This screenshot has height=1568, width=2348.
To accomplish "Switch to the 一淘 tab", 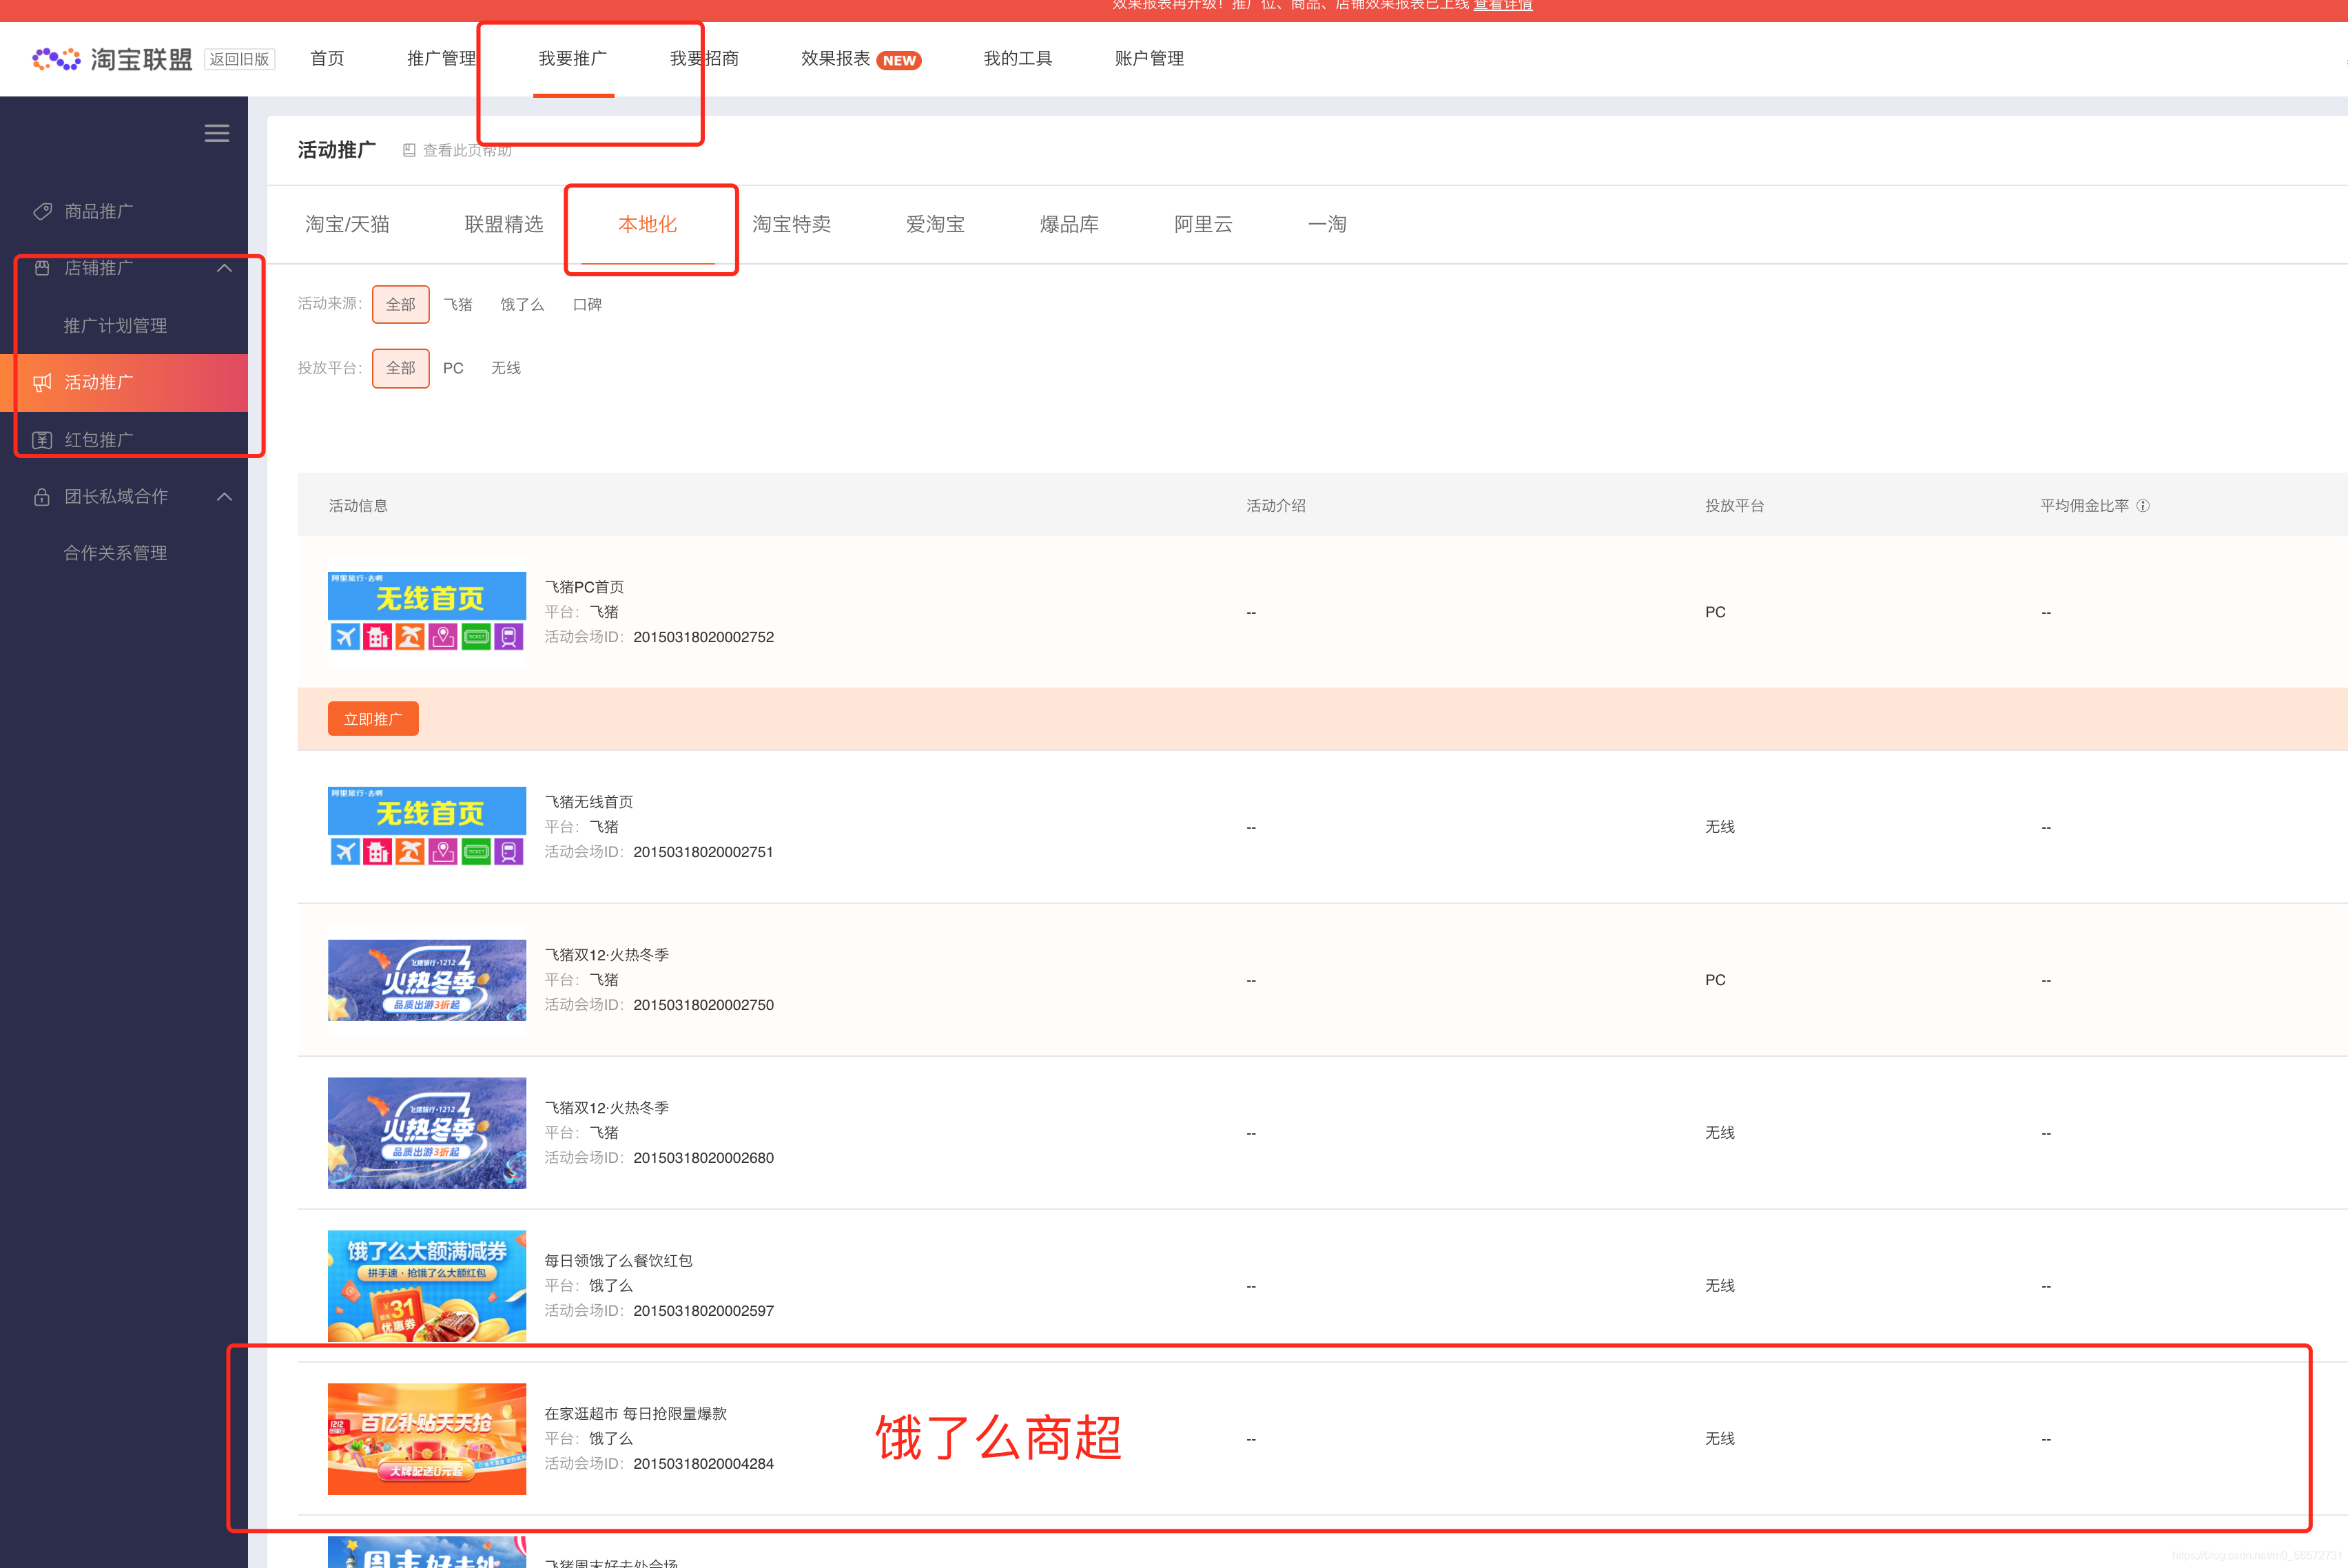I will (1327, 224).
